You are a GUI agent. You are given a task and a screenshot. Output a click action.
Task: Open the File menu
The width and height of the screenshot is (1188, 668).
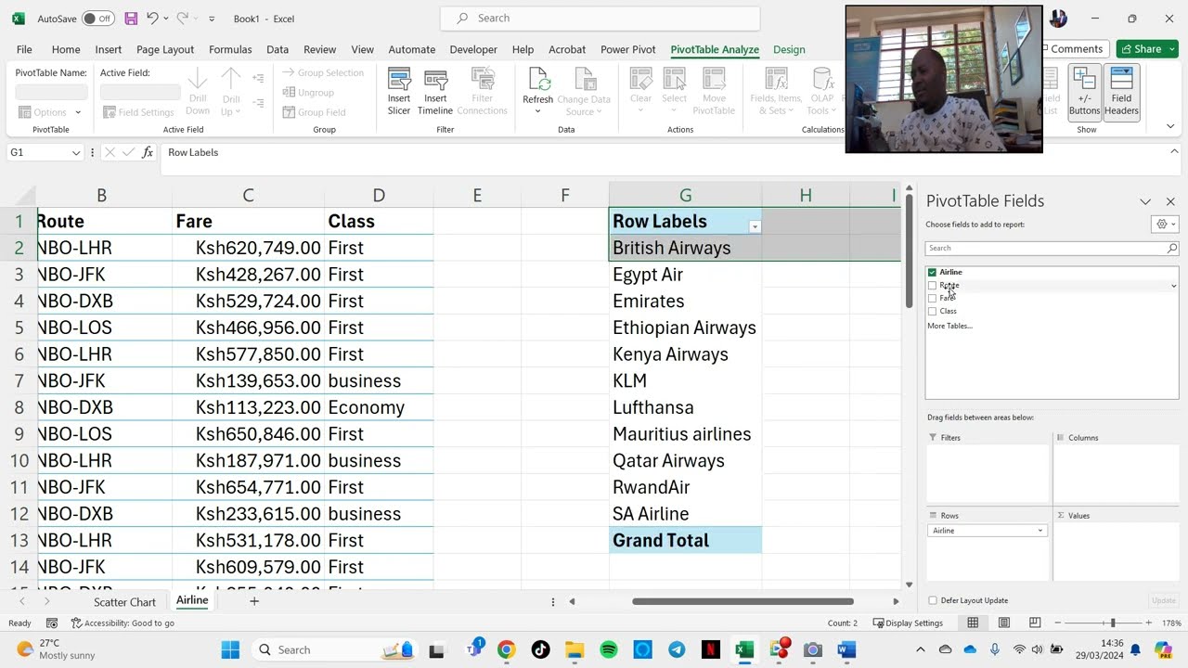click(x=24, y=49)
